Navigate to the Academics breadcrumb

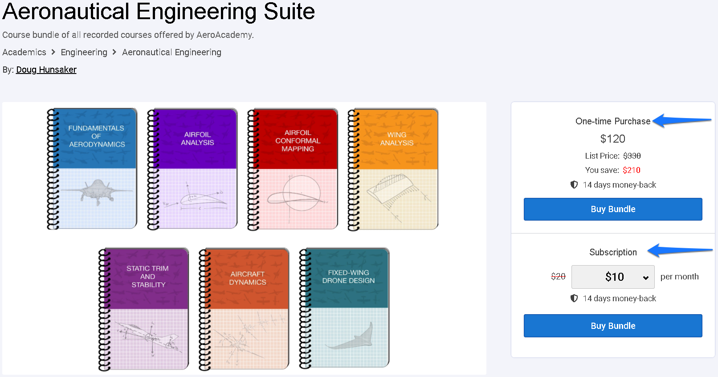(x=24, y=52)
